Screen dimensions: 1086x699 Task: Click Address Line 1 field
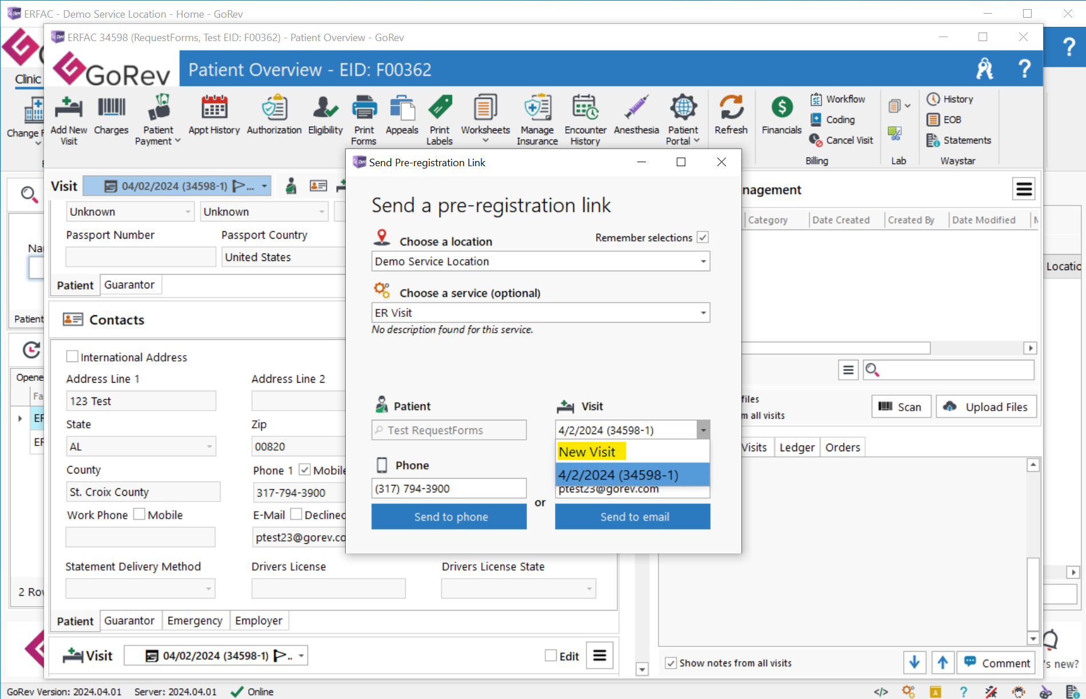pos(141,401)
